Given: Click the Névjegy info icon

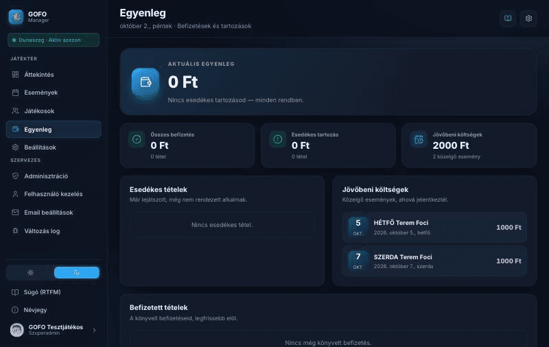Looking at the screenshot, I should (x=15, y=310).
